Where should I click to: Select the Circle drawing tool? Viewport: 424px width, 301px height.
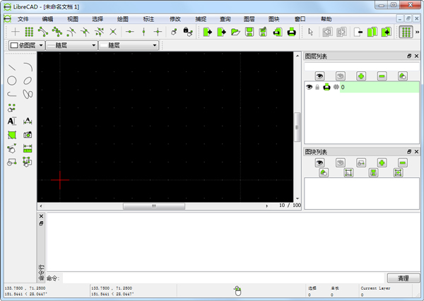[x=11, y=81]
